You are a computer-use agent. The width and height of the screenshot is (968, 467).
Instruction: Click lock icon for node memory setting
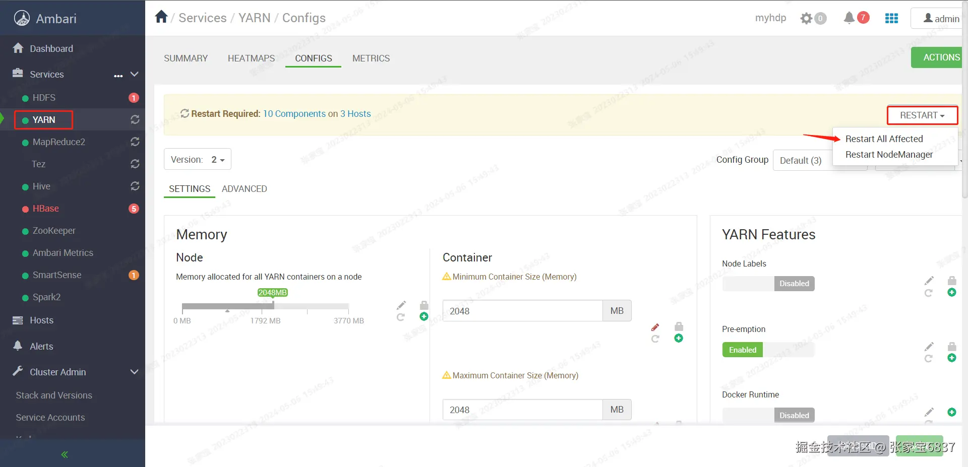point(424,305)
